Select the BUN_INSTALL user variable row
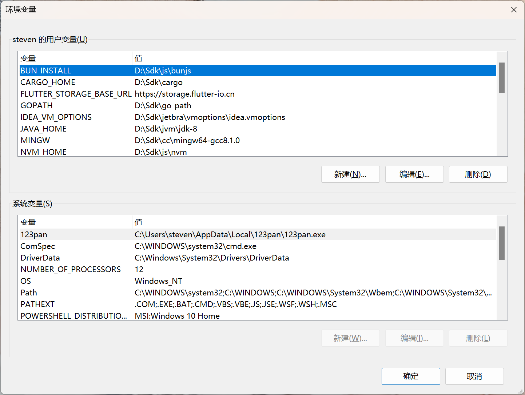 (x=46, y=70)
